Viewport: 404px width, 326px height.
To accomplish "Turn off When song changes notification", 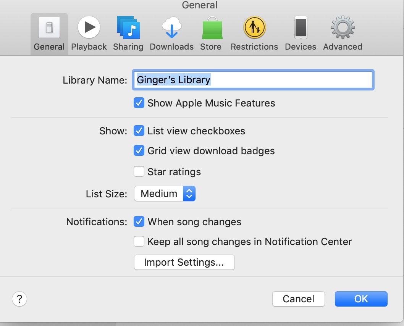I will [x=139, y=222].
